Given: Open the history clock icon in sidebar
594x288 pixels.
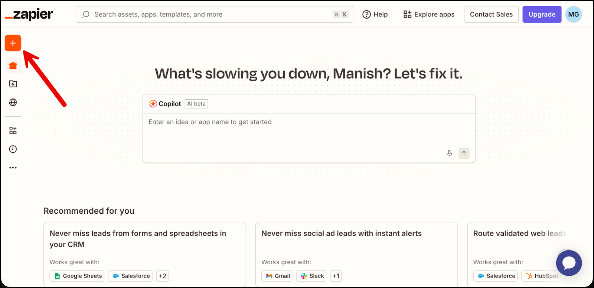Looking at the screenshot, I should 13,149.
